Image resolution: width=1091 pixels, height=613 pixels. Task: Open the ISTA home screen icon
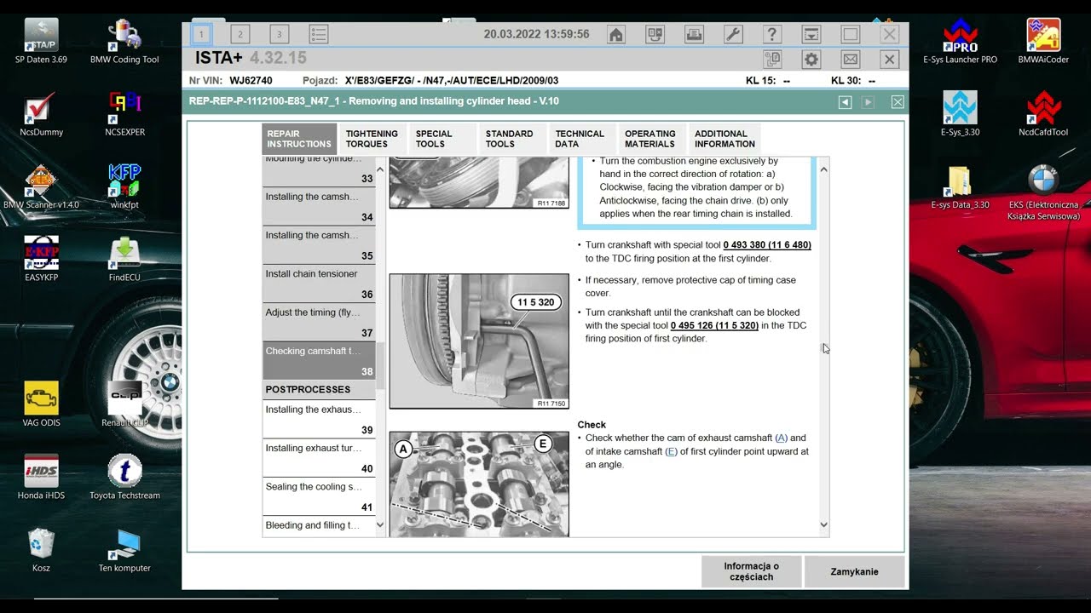tap(616, 34)
